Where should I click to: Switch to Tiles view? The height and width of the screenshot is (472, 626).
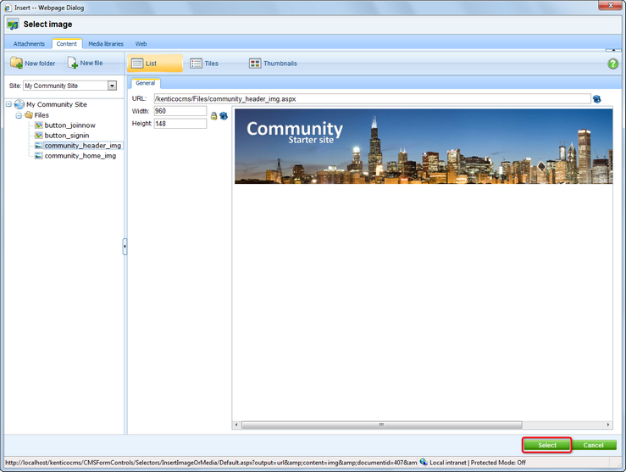coord(204,63)
